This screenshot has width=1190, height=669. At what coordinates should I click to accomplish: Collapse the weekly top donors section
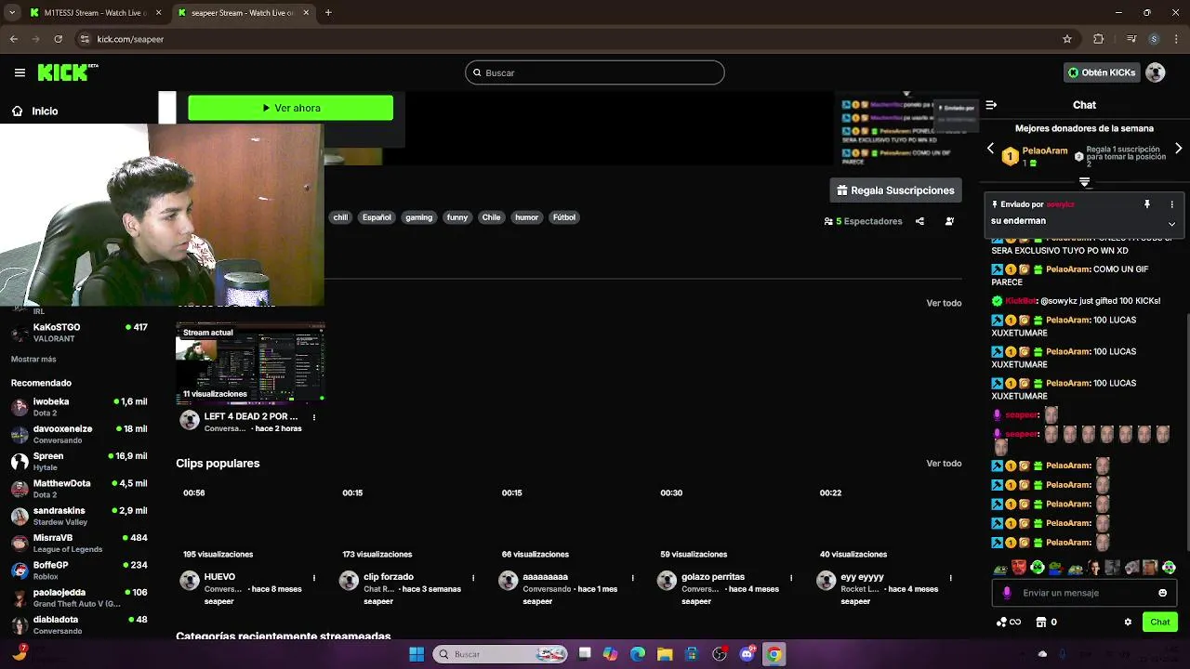point(1084,181)
